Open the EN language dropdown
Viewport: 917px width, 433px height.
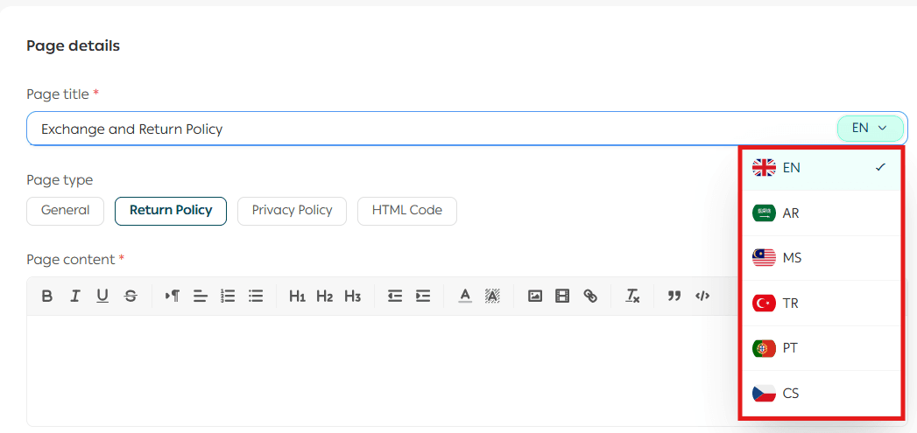[870, 129]
